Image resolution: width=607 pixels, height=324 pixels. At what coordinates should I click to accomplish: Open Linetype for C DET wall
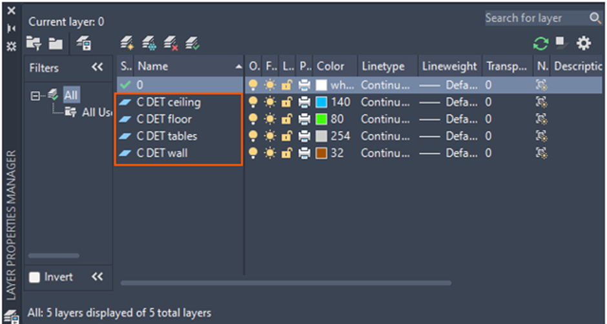(x=382, y=153)
